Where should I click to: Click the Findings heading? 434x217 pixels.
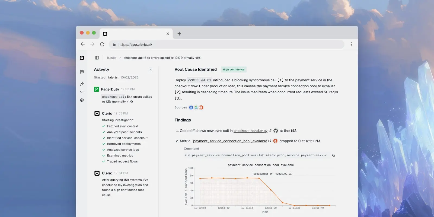click(183, 120)
